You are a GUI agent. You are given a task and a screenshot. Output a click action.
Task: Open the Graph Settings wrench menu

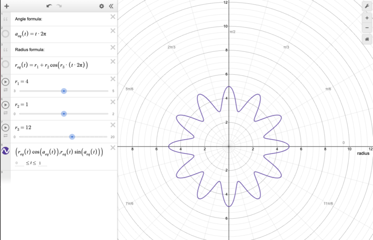(x=366, y=6)
